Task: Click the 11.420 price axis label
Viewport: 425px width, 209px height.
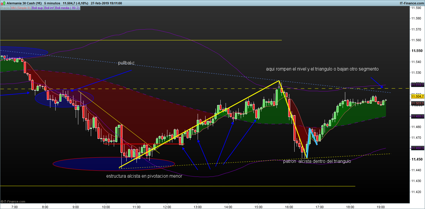Action: (417, 192)
